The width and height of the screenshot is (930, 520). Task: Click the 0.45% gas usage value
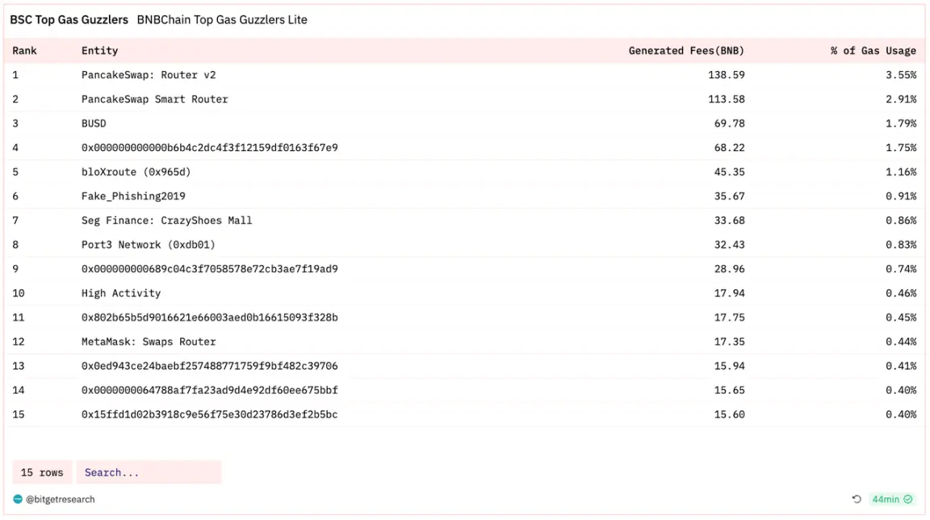tap(901, 318)
